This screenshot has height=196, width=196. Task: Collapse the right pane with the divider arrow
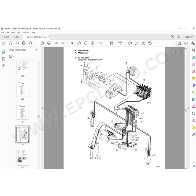pos(189,108)
